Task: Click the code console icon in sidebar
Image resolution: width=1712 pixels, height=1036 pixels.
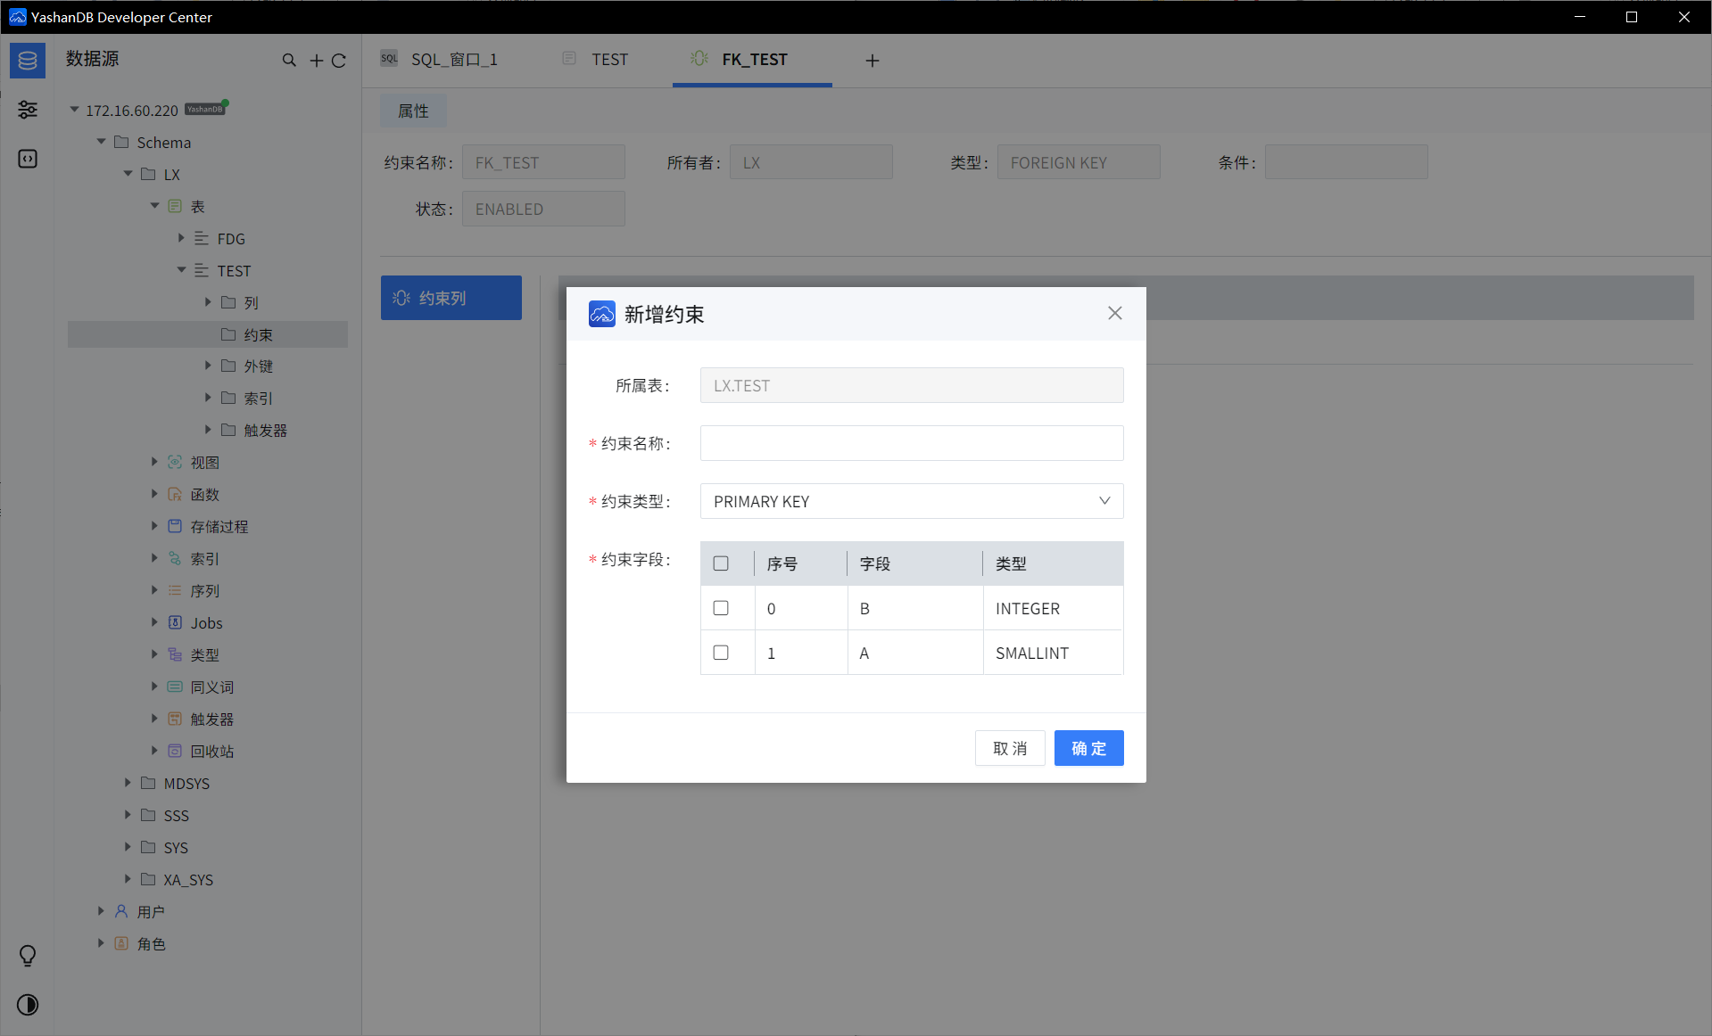Action: coord(28,159)
